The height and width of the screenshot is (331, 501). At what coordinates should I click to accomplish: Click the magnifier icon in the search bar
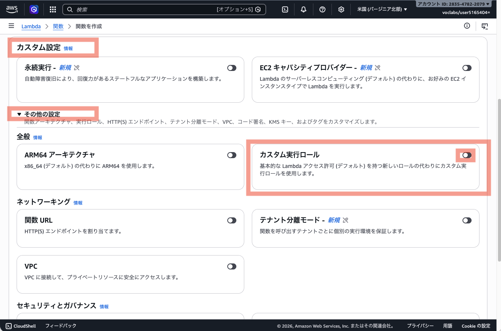click(70, 9)
